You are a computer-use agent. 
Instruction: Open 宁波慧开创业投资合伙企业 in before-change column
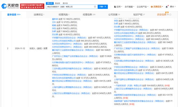69,38
